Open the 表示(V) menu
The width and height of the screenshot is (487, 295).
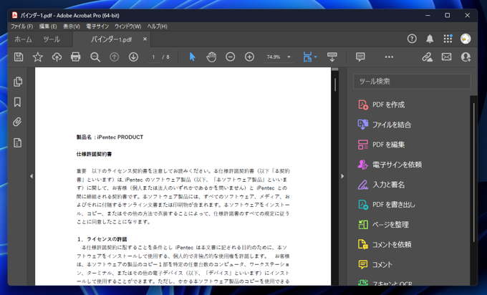pos(72,26)
